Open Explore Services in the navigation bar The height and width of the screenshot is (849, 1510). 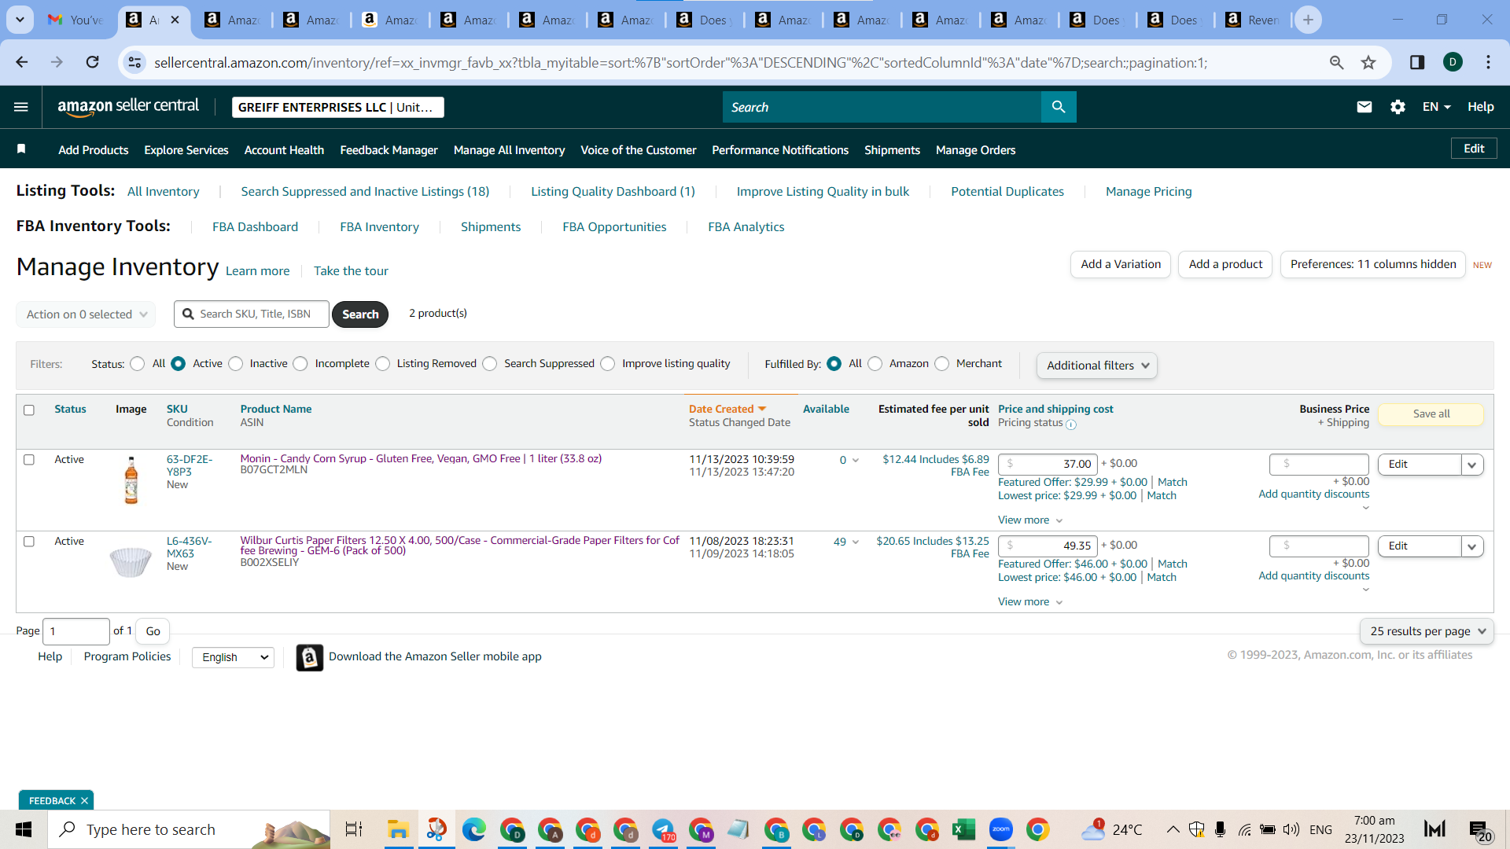[186, 150]
